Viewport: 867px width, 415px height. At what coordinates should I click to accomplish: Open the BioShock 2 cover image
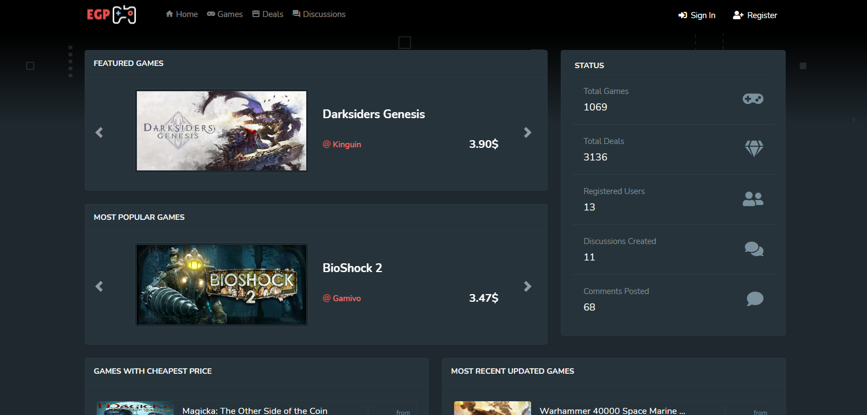pyautogui.click(x=222, y=285)
